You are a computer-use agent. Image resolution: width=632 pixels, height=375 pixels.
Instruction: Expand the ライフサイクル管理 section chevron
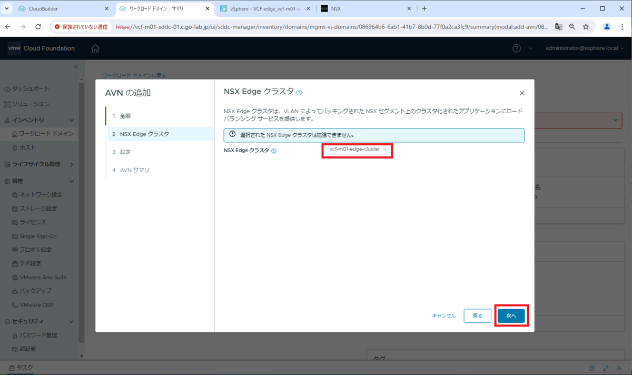click(72, 164)
